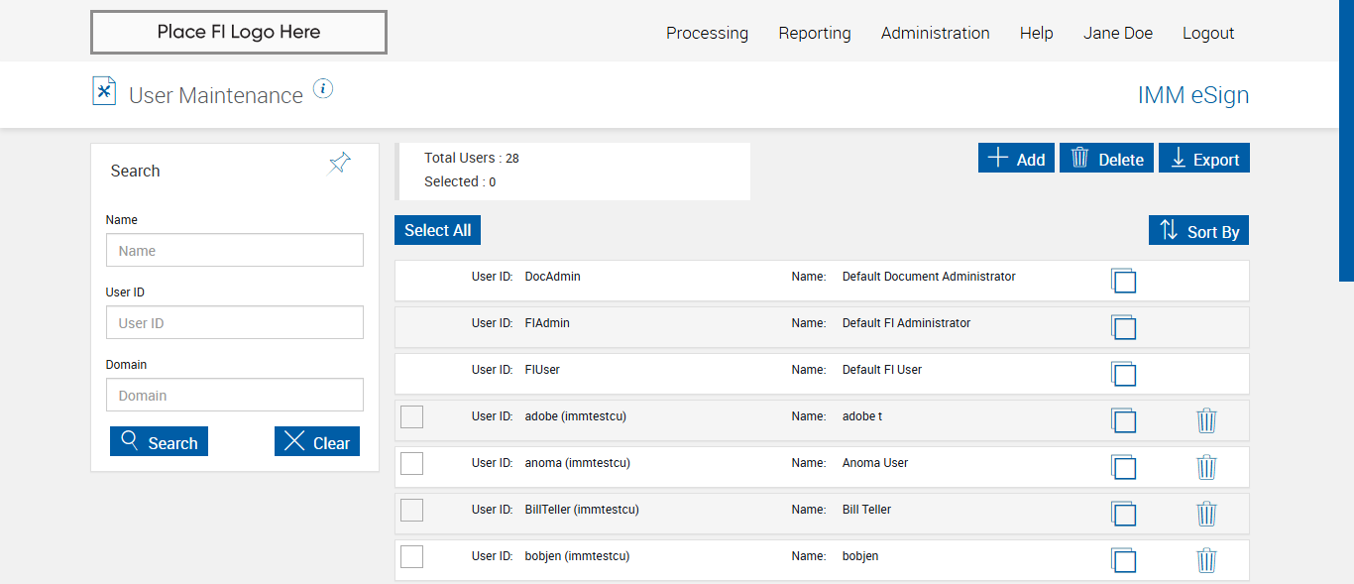Tick the checkbox for adobe user
Screen dimensions: 1354x584
click(x=411, y=416)
